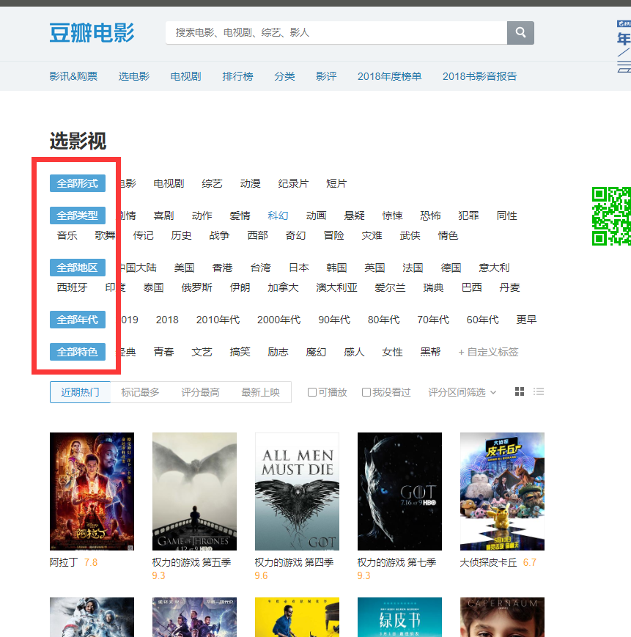This screenshot has width=631, height=637.
Task: Select the 全部特色 filter tag
Action: pyautogui.click(x=78, y=352)
